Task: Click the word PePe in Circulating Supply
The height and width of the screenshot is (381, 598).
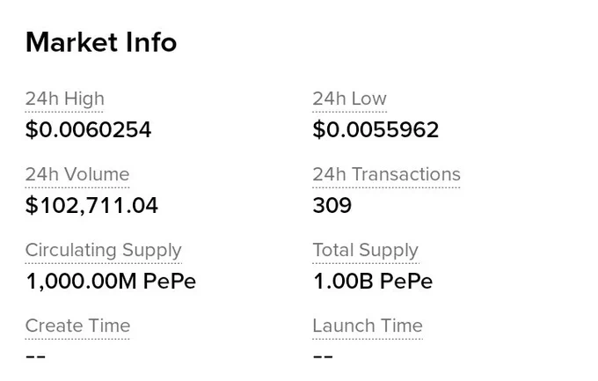Action: pyautogui.click(x=170, y=282)
